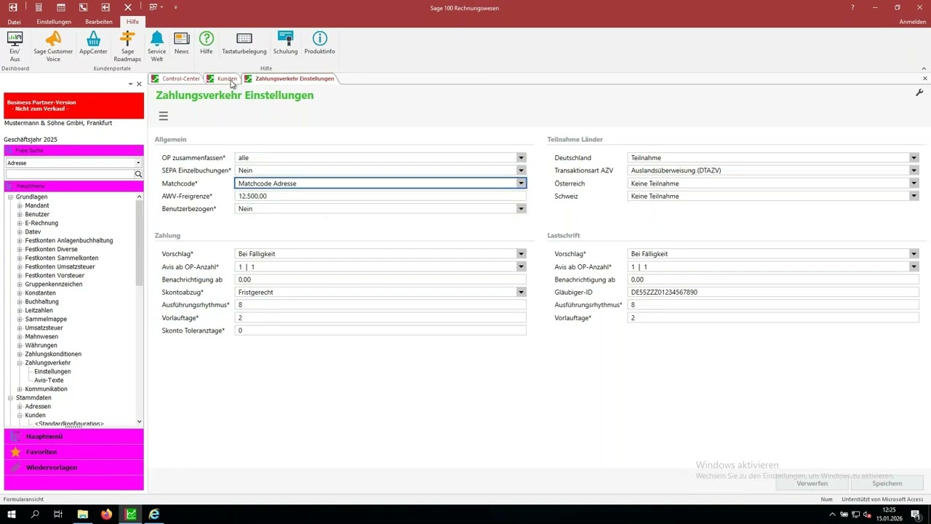
Task: Open the Deutschland Teilnahme dropdown
Action: pos(914,158)
